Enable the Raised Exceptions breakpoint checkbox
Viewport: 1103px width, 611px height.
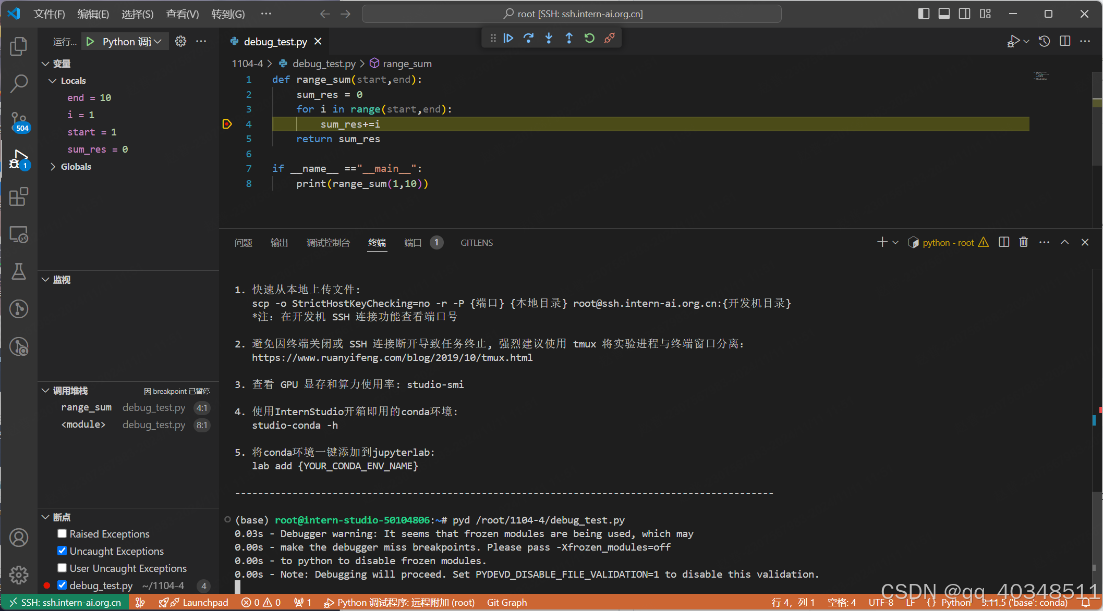[x=62, y=533]
